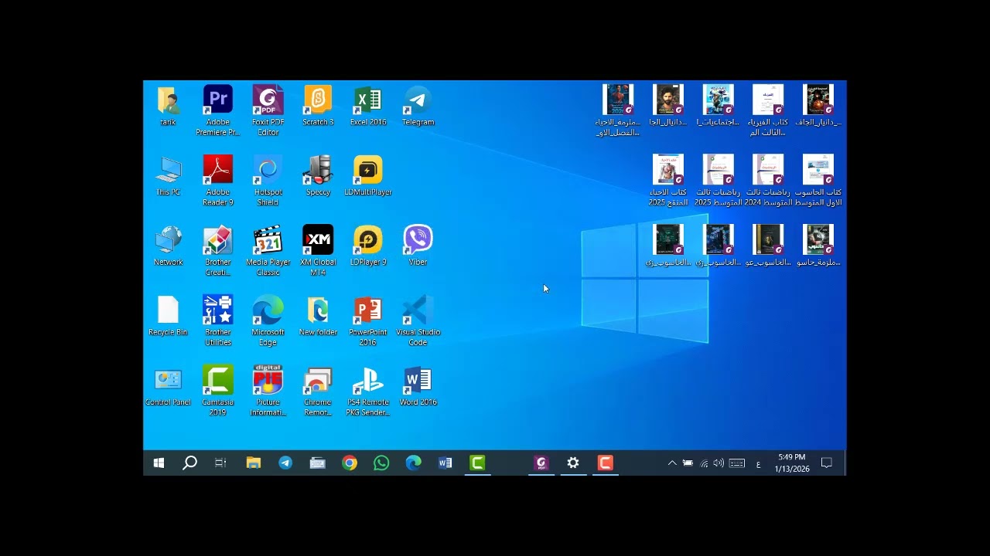Select the Word 2016 desktop shortcut
The height and width of the screenshot is (556, 990).
(418, 387)
